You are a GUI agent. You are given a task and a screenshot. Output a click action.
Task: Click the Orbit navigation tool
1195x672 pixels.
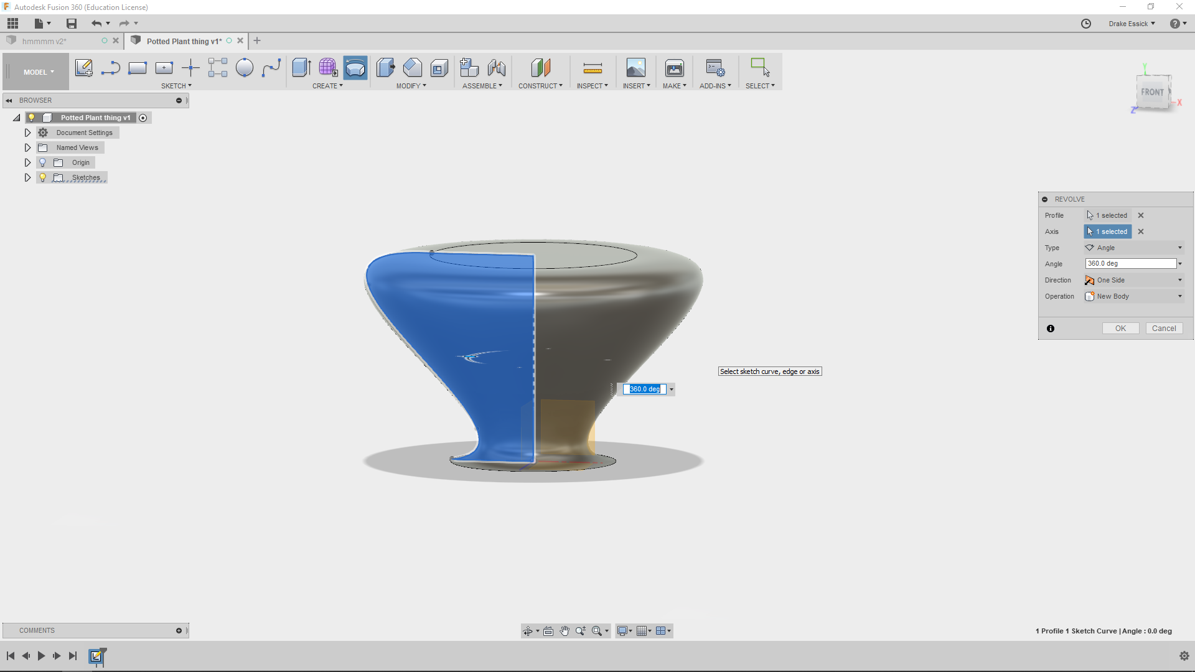528,631
